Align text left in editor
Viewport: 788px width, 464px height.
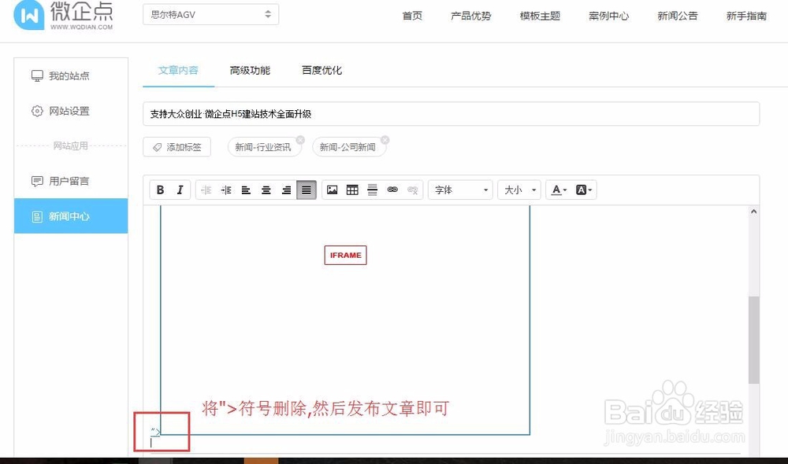coord(246,190)
